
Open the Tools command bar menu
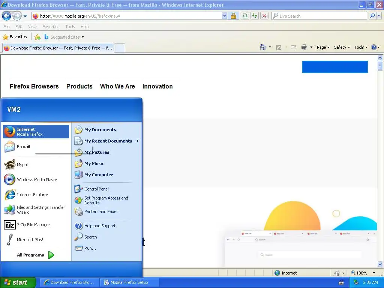[361, 47]
